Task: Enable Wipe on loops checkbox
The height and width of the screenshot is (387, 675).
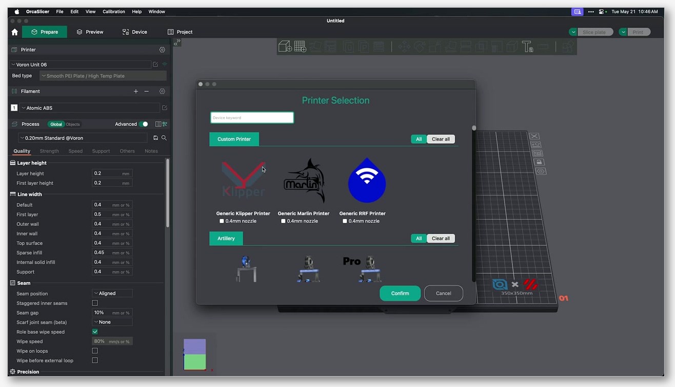Action: pos(95,351)
